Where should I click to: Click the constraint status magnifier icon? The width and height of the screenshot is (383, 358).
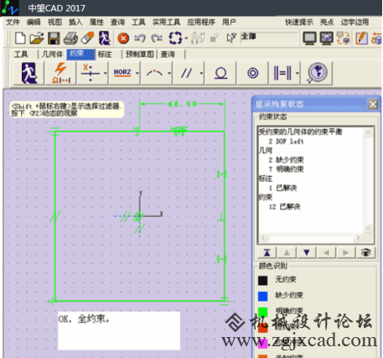(x=317, y=73)
